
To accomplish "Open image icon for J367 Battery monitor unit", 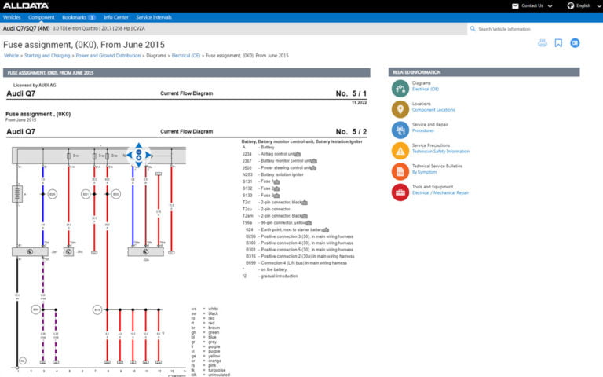I will (314, 161).
